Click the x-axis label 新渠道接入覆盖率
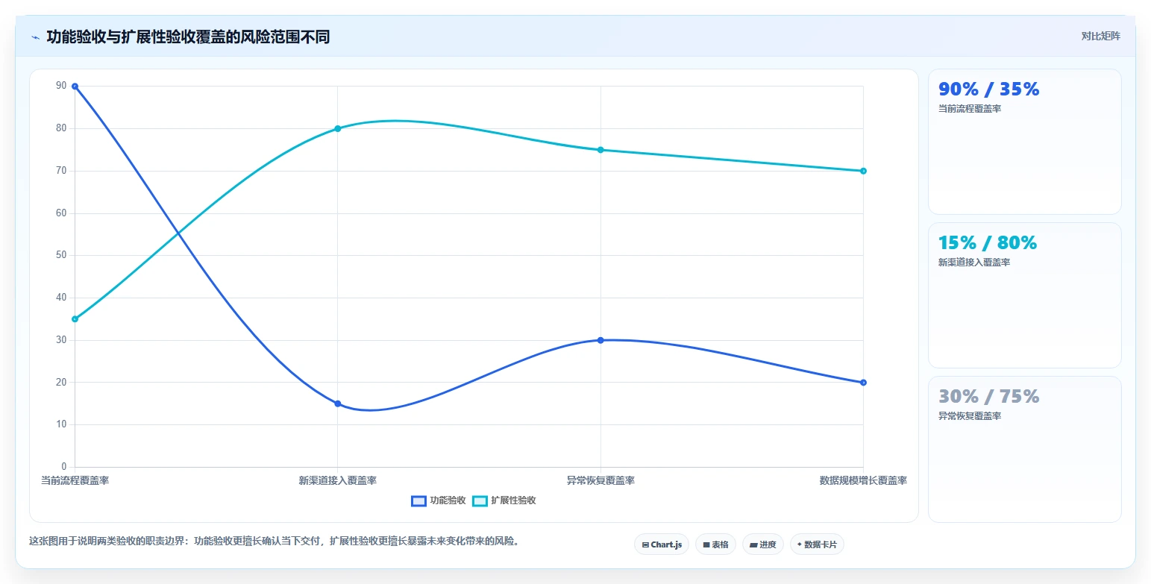 click(x=338, y=480)
